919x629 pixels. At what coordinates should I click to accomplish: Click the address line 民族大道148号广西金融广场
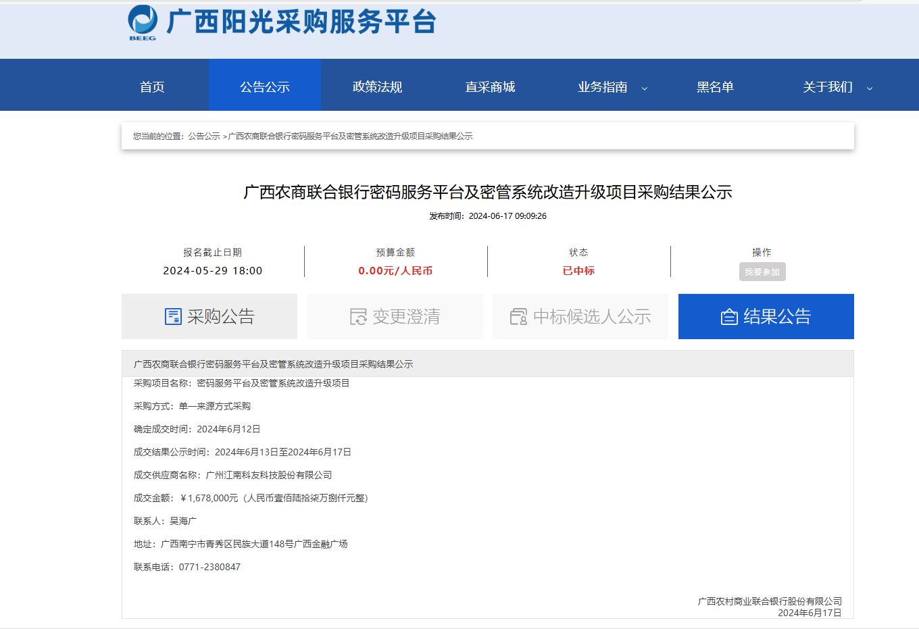pos(241,544)
